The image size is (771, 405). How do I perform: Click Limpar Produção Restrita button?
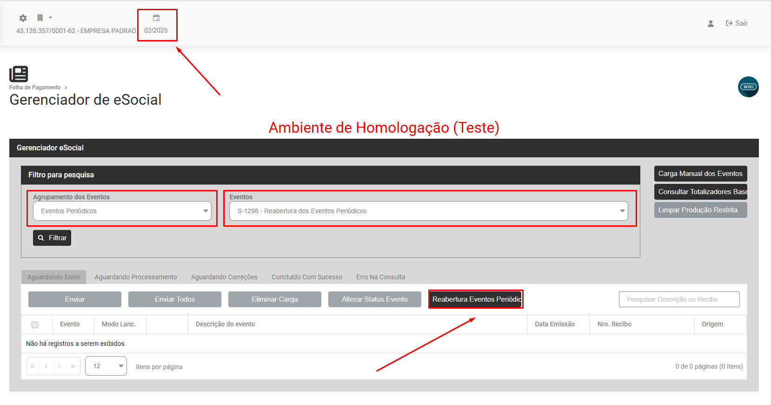(x=701, y=210)
